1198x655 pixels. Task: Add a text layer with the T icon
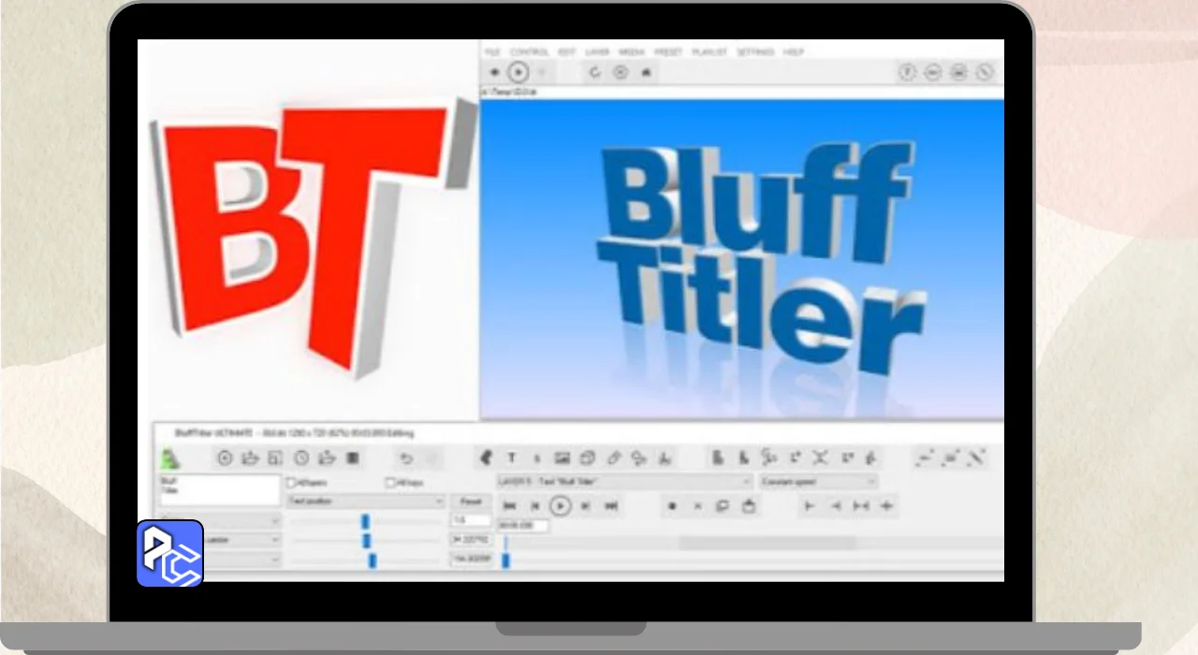point(512,458)
